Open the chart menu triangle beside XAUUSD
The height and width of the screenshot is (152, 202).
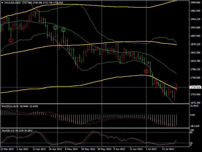pyautogui.click(x=3, y=3)
